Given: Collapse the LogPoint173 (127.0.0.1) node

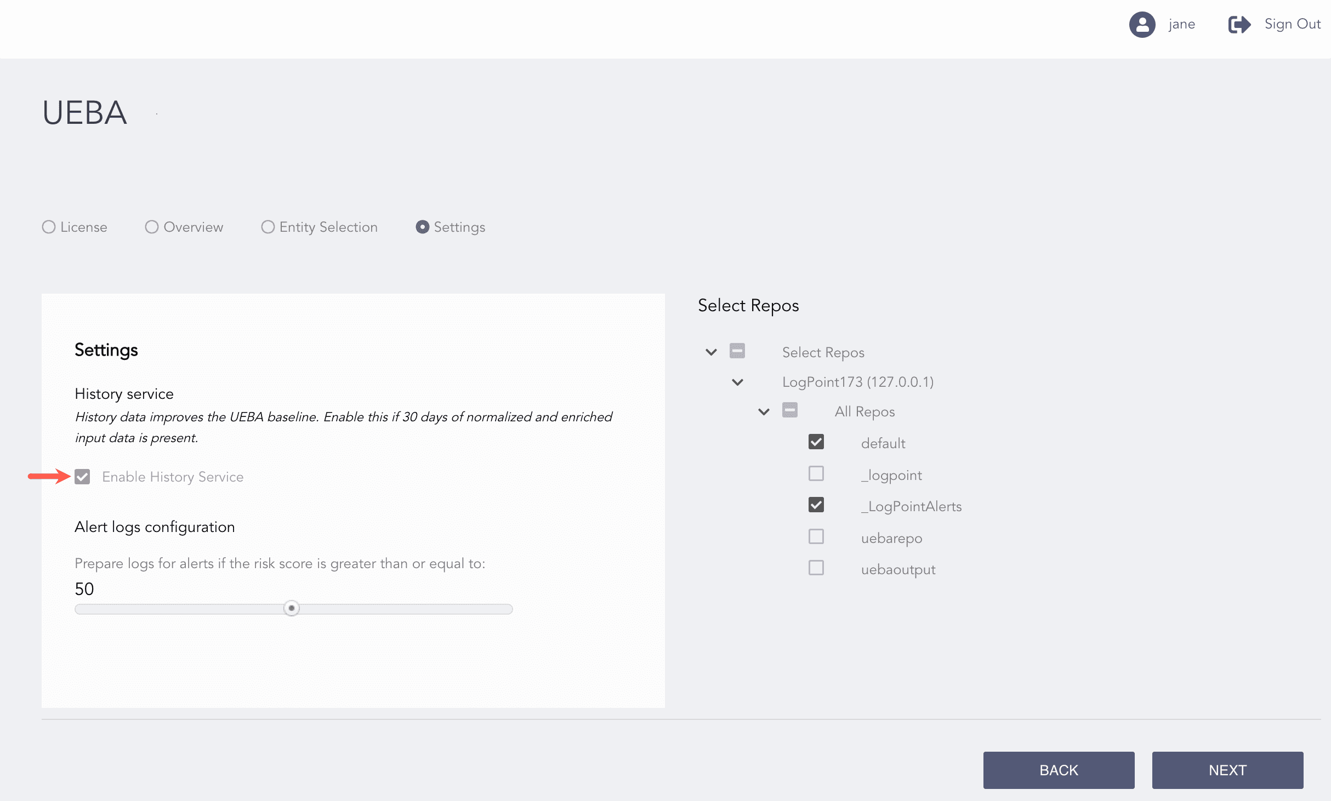Looking at the screenshot, I should pyautogui.click(x=737, y=382).
